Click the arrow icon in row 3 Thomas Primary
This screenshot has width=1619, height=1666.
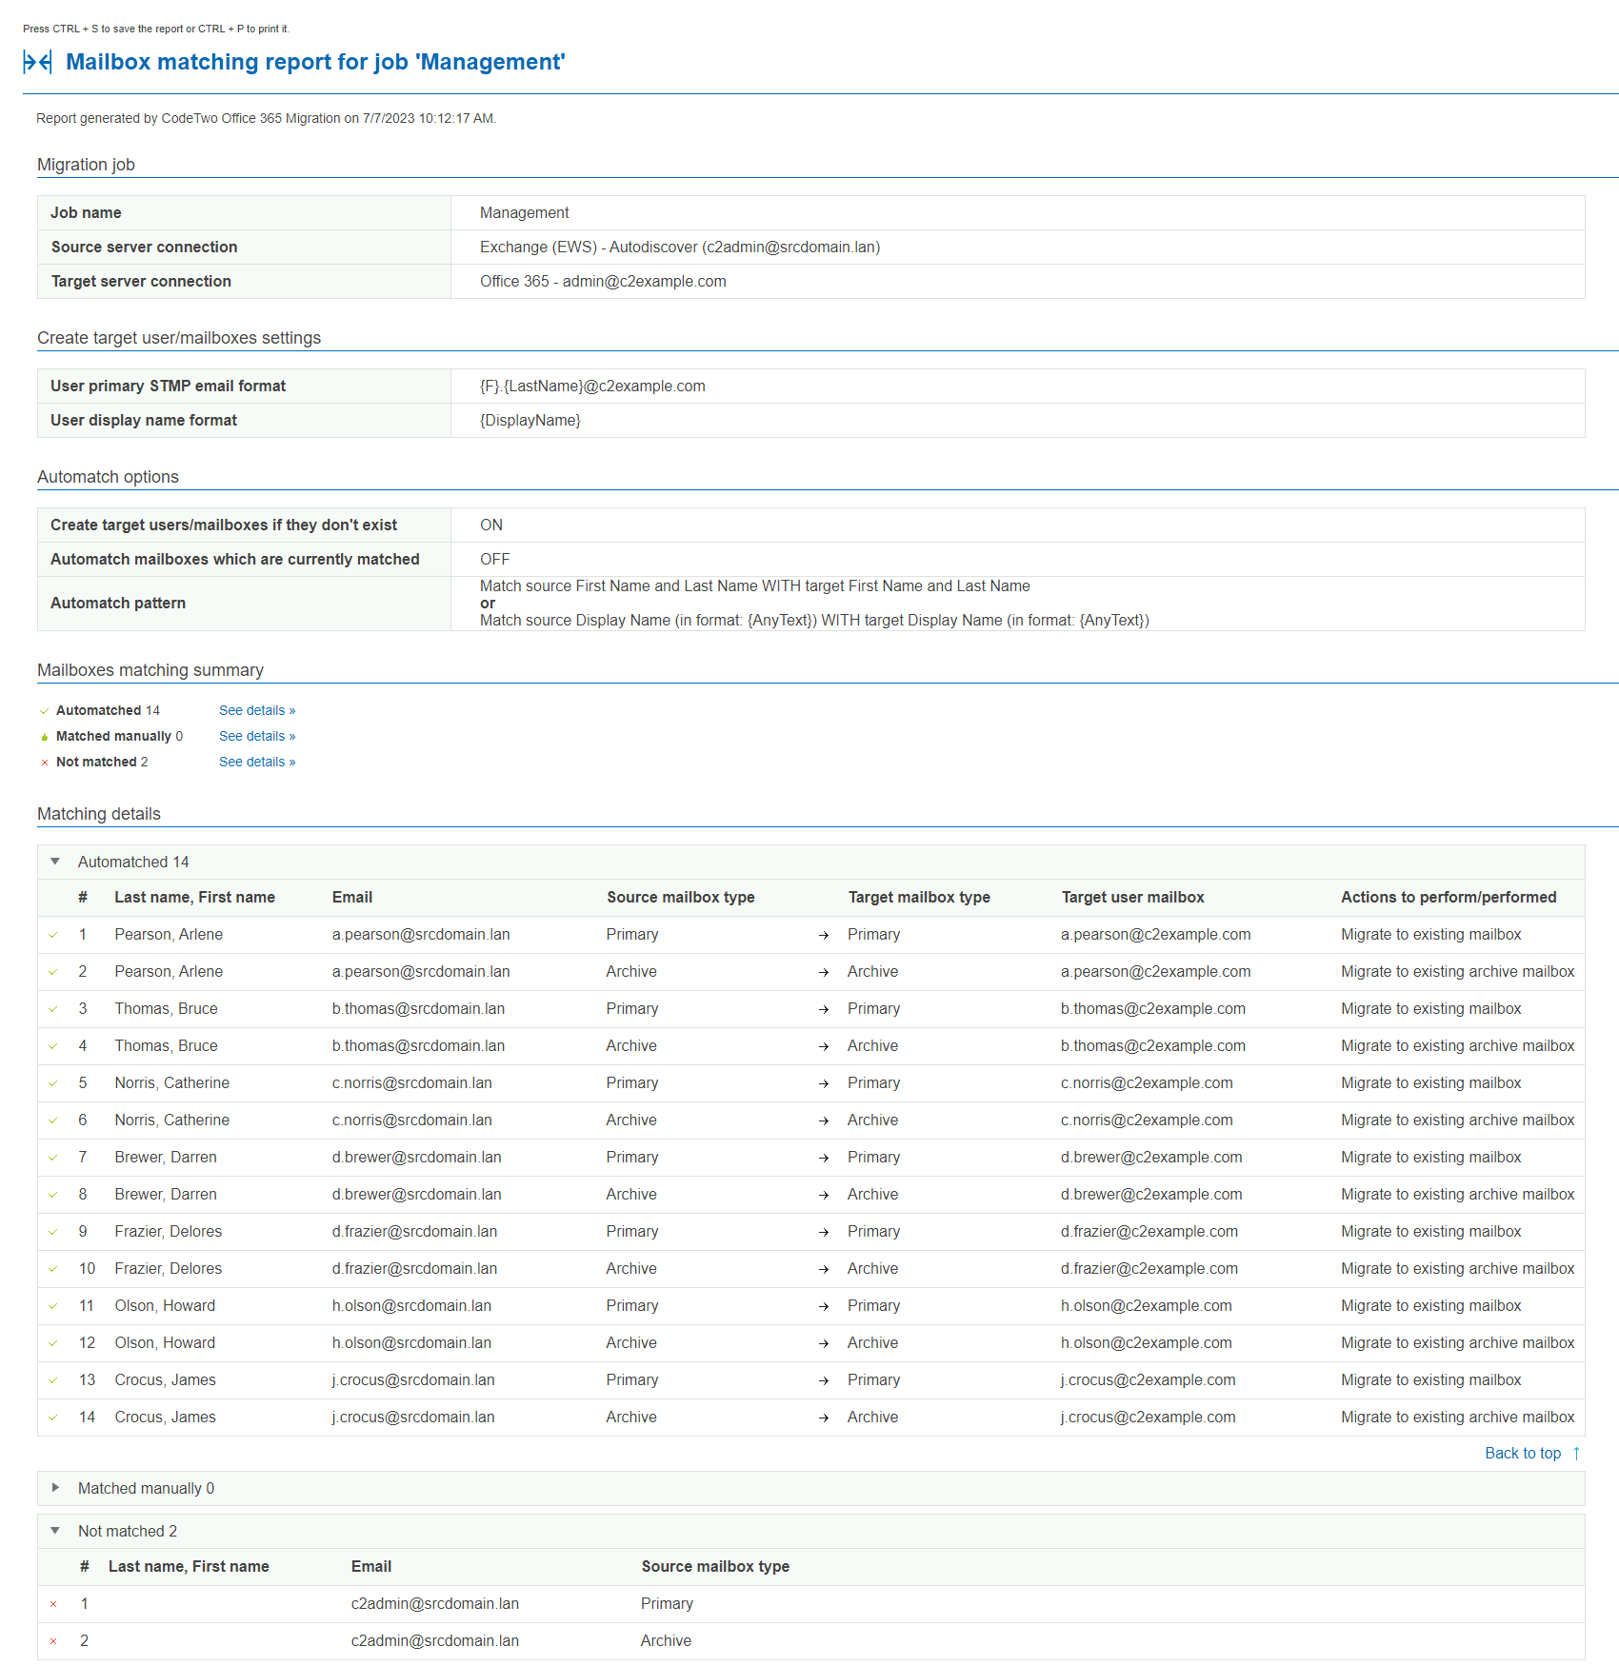(824, 1010)
